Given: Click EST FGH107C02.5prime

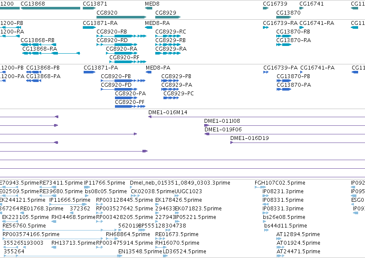Looking at the screenshot, I should click(x=280, y=183).
